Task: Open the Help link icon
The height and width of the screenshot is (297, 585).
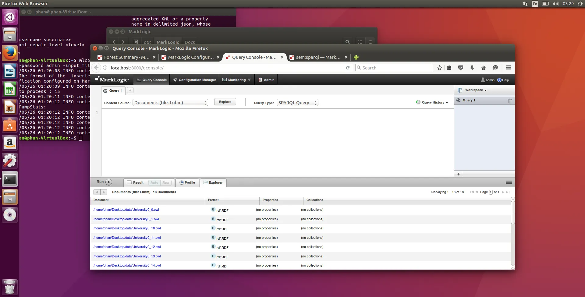Action: click(x=499, y=80)
